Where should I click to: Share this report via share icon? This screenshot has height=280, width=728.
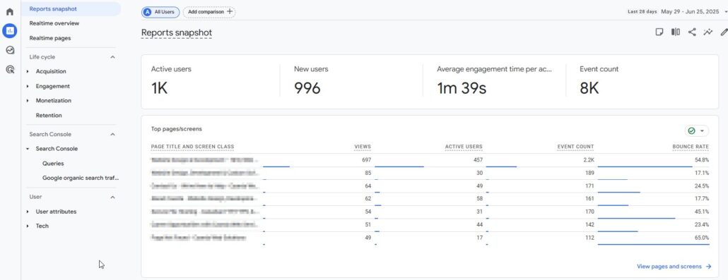pyautogui.click(x=692, y=32)
